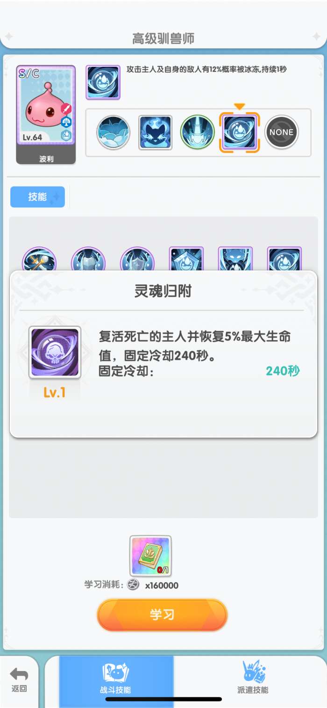Choose the square wolf skill in list
Screen dimensions: 327x708
click(235, 259)
